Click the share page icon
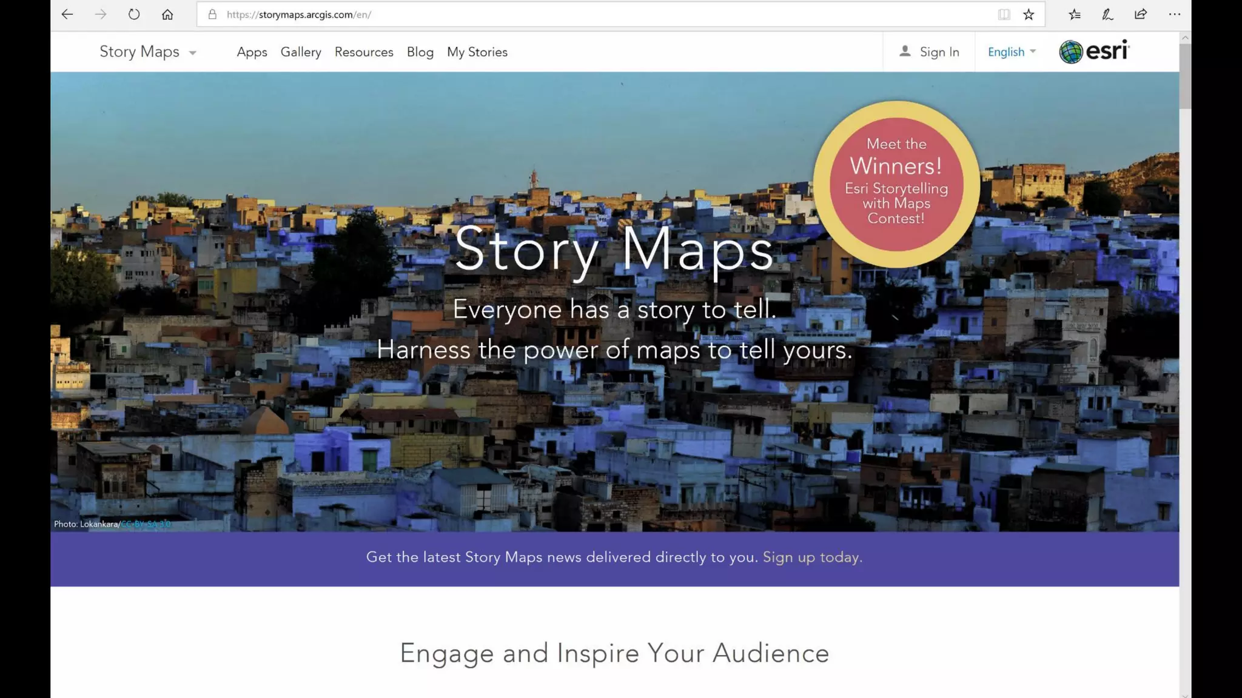 1141,15
